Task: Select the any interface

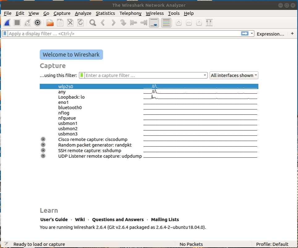Action: point(149,92)
